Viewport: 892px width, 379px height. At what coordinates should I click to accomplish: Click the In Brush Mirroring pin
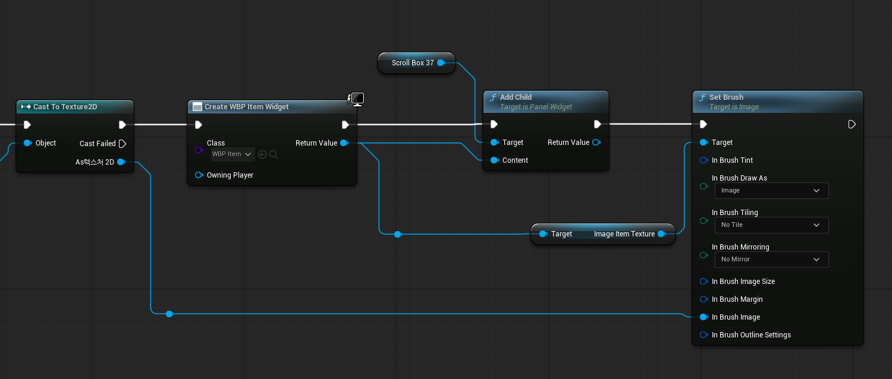pyautogui.click(x=704, y=255)
